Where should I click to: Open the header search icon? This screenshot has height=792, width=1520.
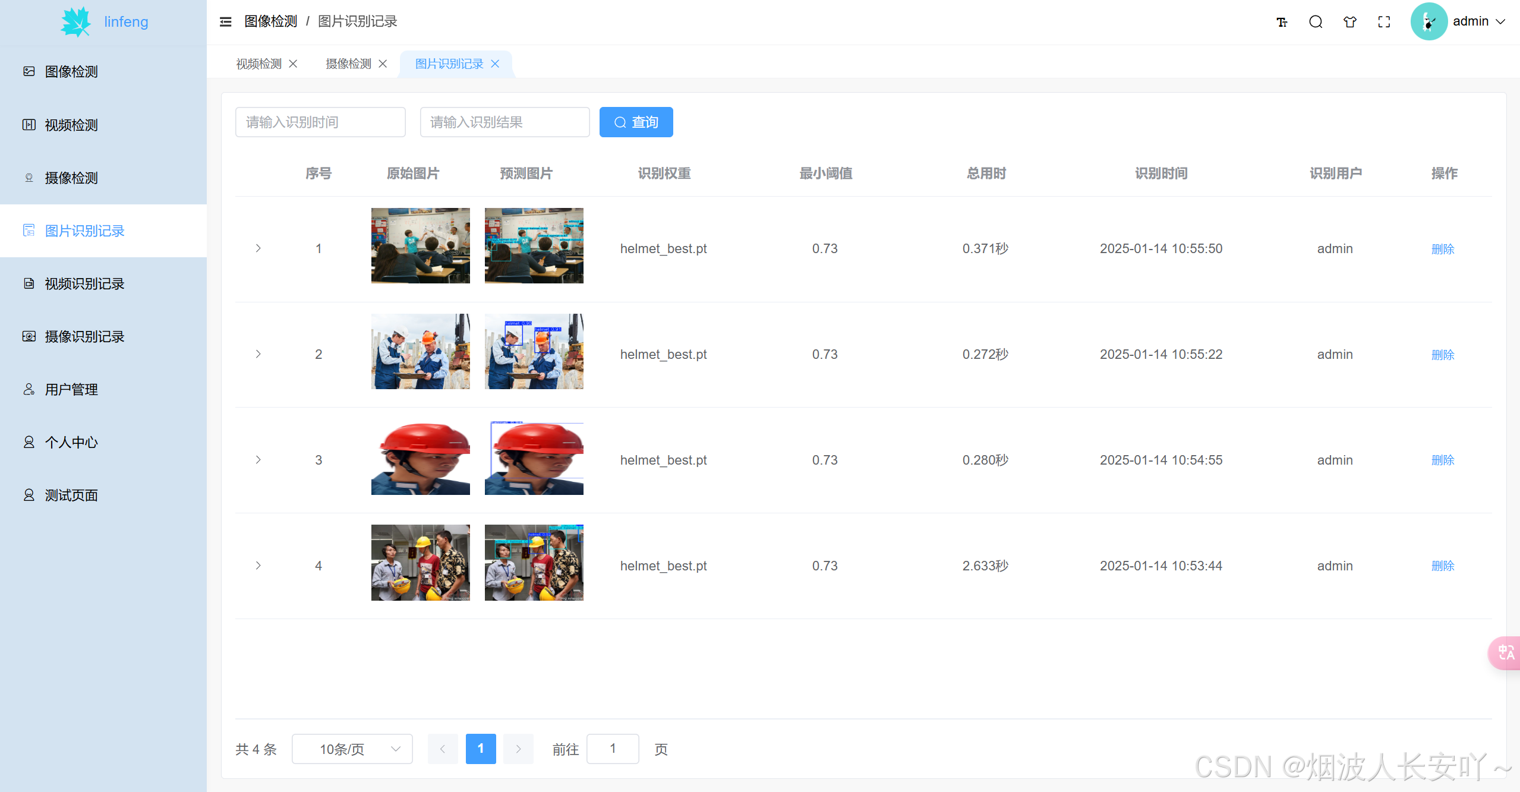1316,22
